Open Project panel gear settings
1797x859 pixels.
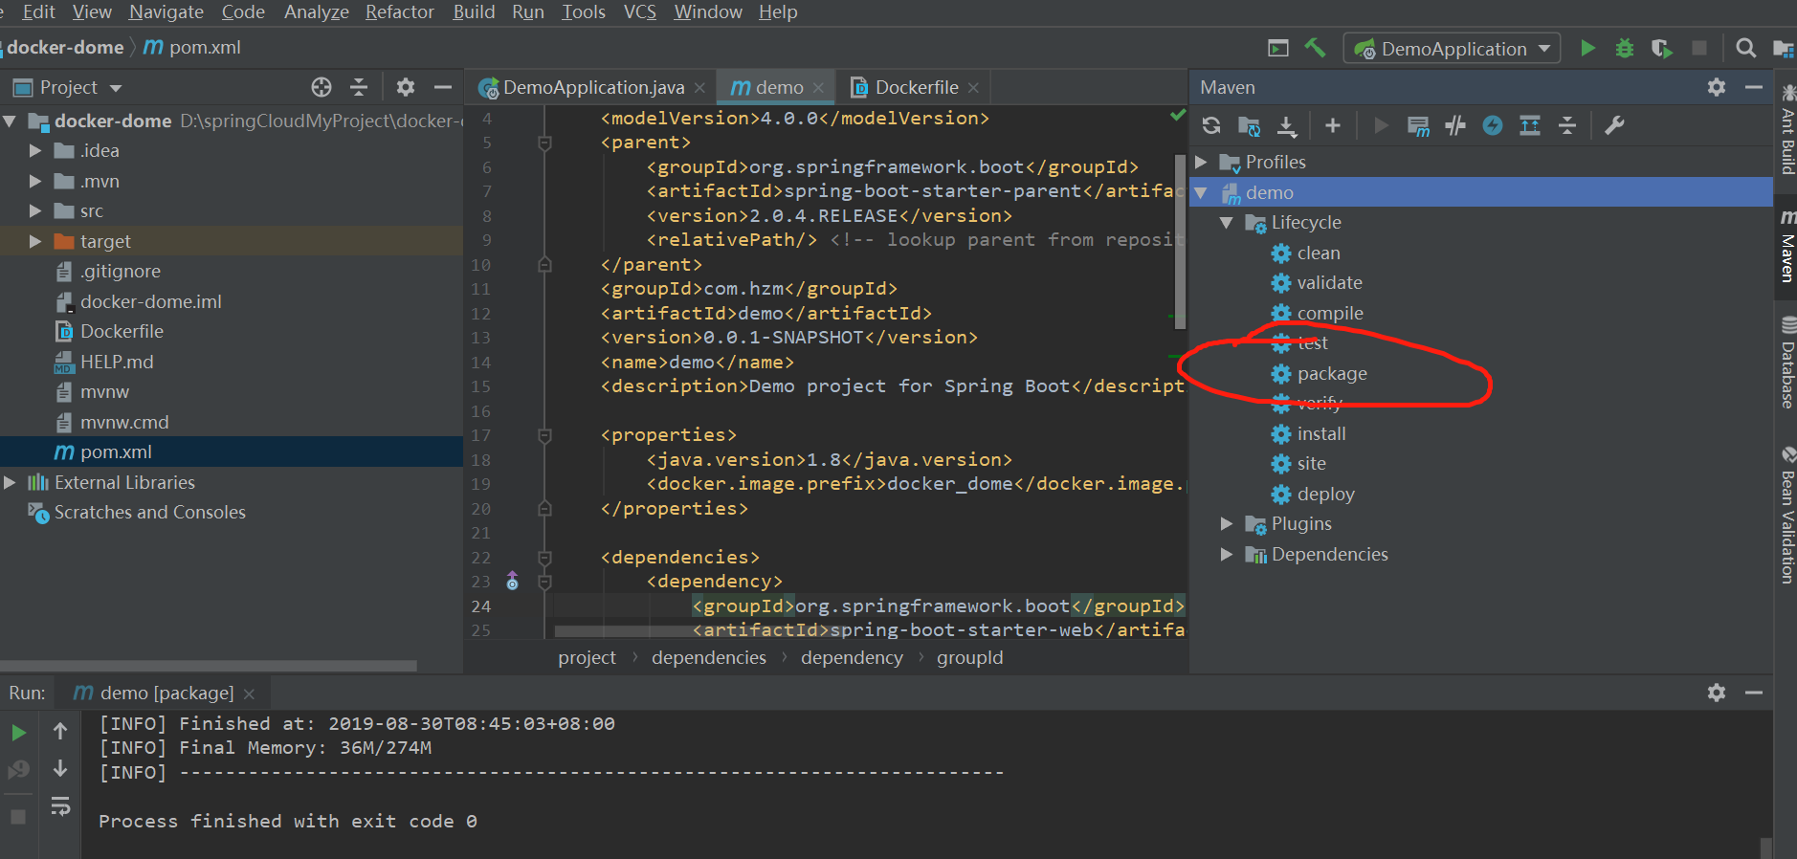[406, 87]
